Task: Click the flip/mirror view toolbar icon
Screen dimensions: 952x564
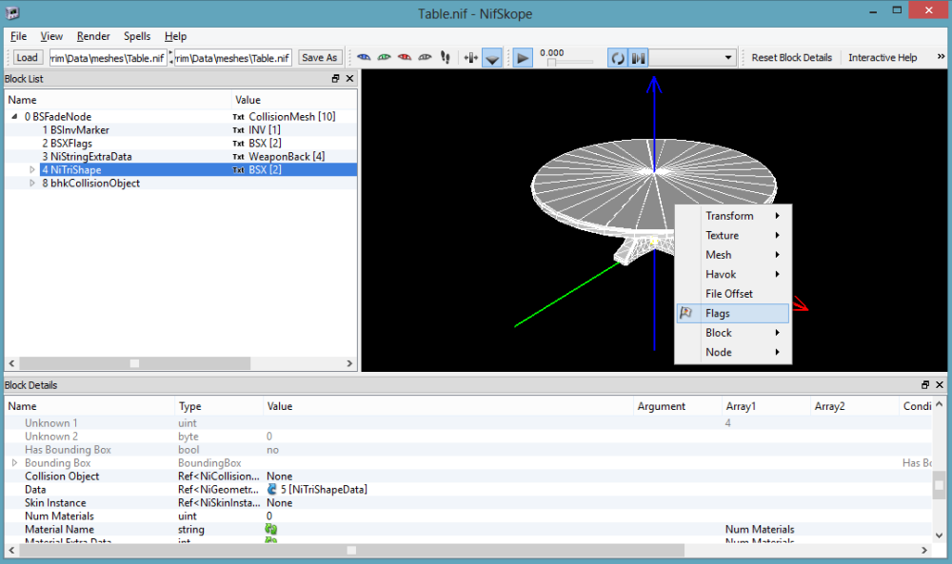Action: (471, 58)
